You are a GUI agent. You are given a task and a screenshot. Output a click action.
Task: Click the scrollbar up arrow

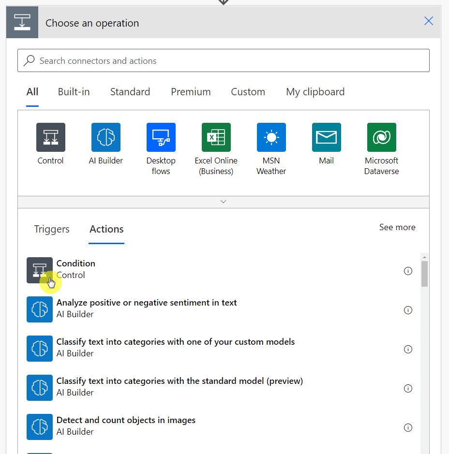(x=424, y=257)
